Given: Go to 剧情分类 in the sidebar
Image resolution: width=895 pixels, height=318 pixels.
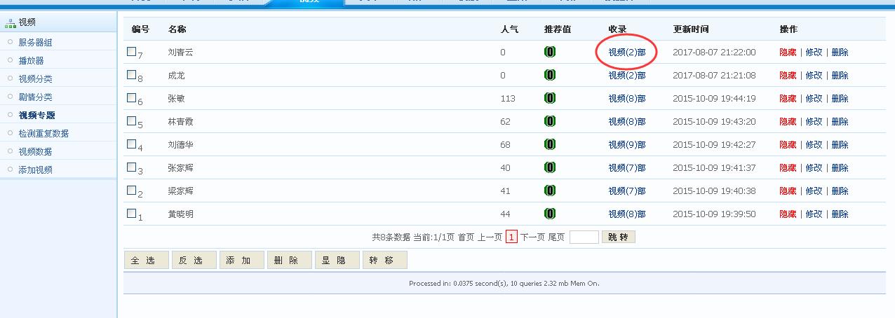Looking at the screenshot, I should (35, 97).
